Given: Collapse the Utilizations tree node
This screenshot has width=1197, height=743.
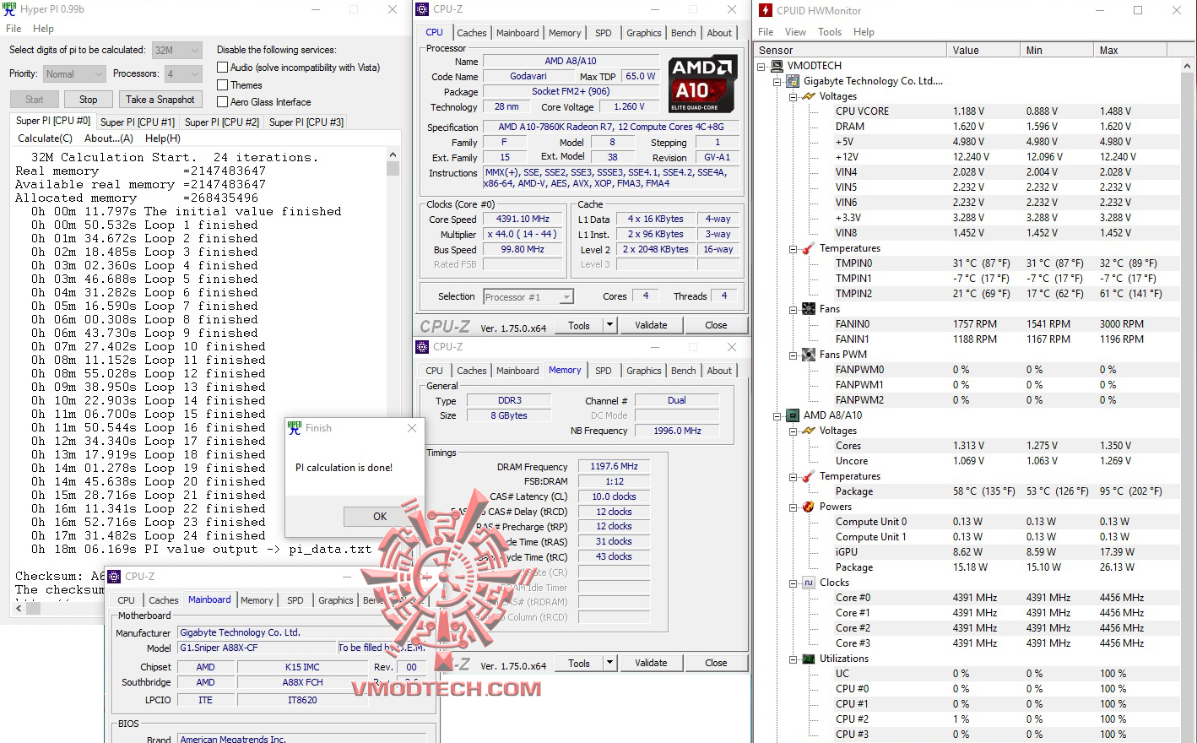Looking at the screenshot, I should [793, 659].
